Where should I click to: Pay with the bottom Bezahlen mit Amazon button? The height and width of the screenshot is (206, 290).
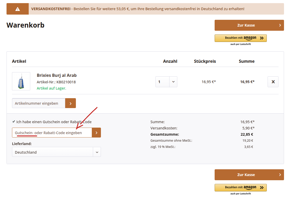coord(240,188)
